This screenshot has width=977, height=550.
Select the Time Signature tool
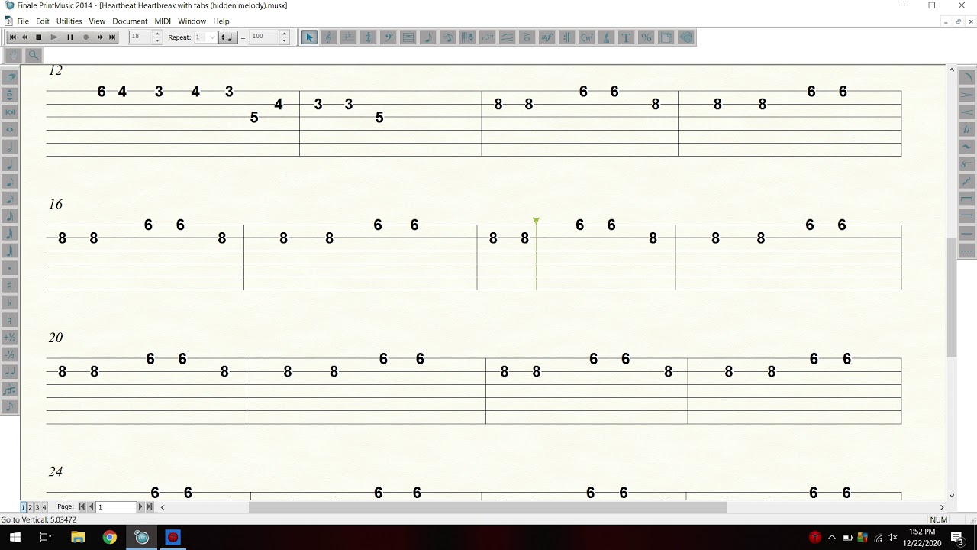(369, 37)
